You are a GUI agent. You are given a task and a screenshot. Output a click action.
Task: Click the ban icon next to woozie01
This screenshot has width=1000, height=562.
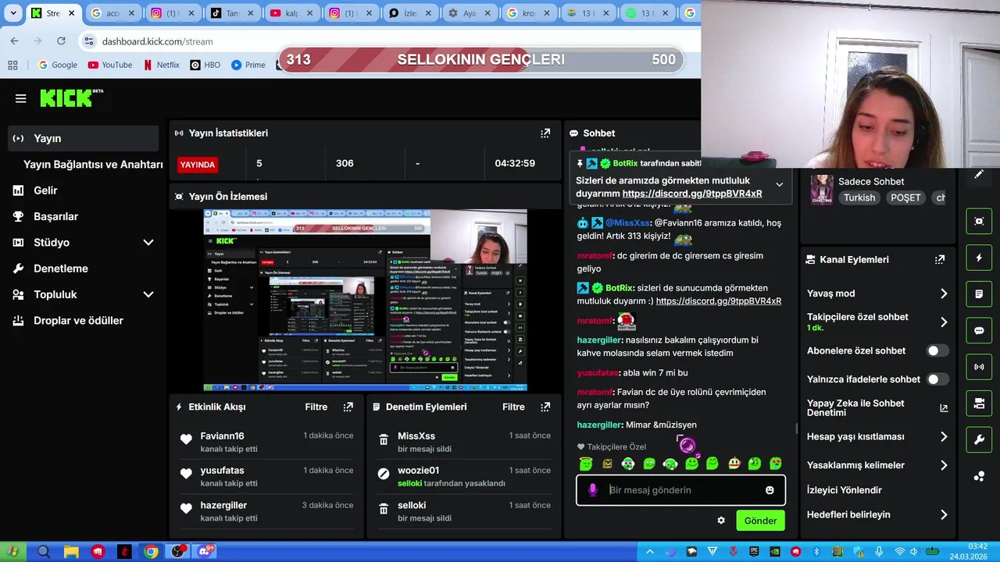pos(384,474)
